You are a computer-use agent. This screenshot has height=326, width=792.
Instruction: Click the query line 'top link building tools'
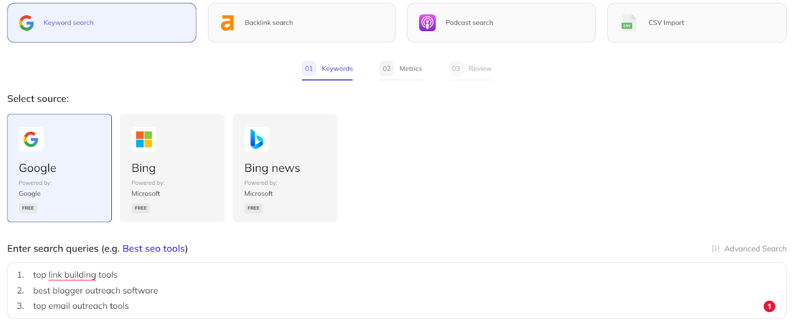click(75, 275)
